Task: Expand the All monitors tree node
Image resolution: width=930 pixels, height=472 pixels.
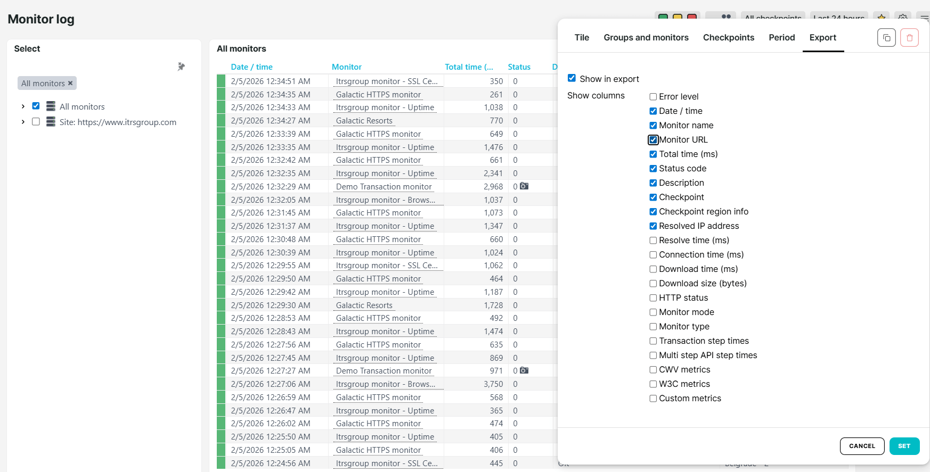Action: [23, 106]
